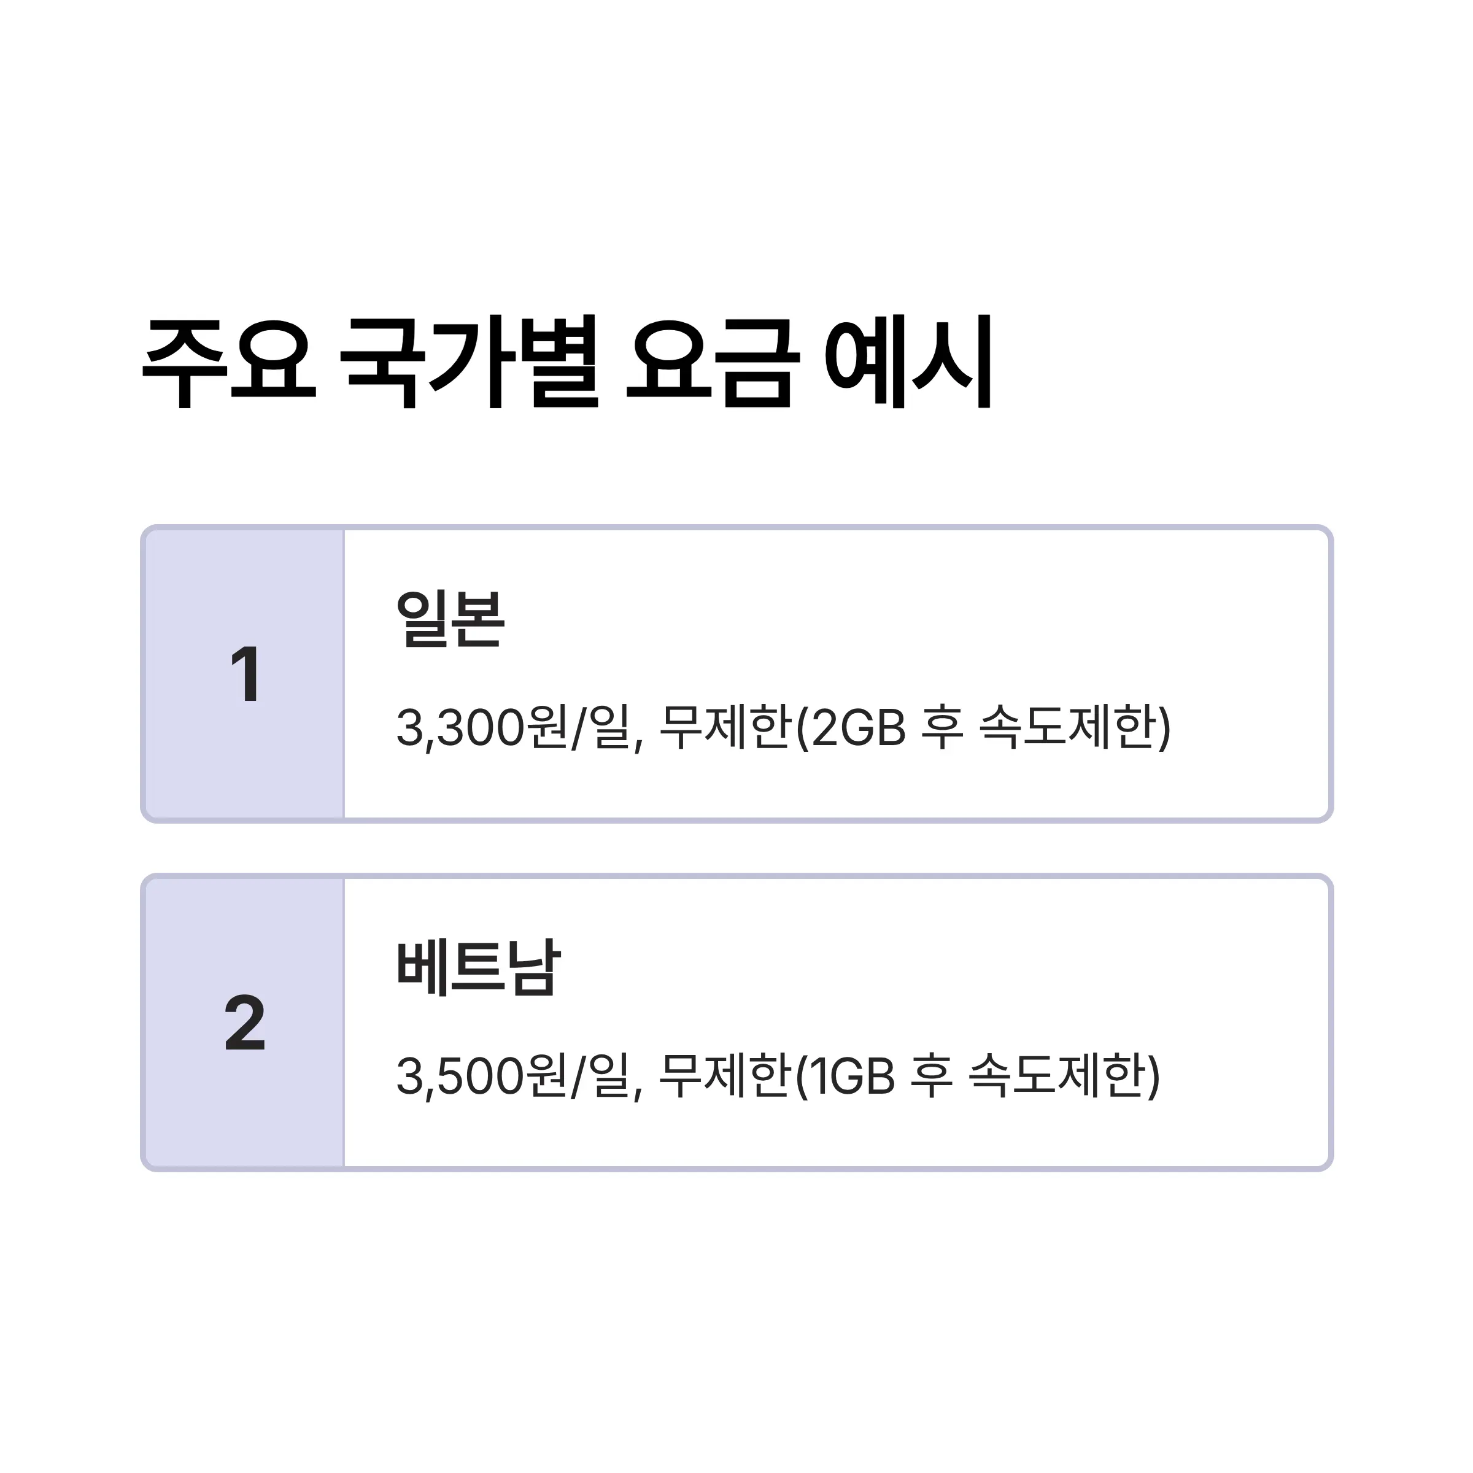Open the 베트남 country title
1473x1473 pixels.
[x=479, y=967]
